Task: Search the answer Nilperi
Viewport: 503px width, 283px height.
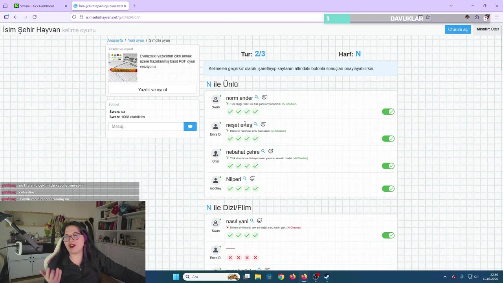Action: [244, 178]
